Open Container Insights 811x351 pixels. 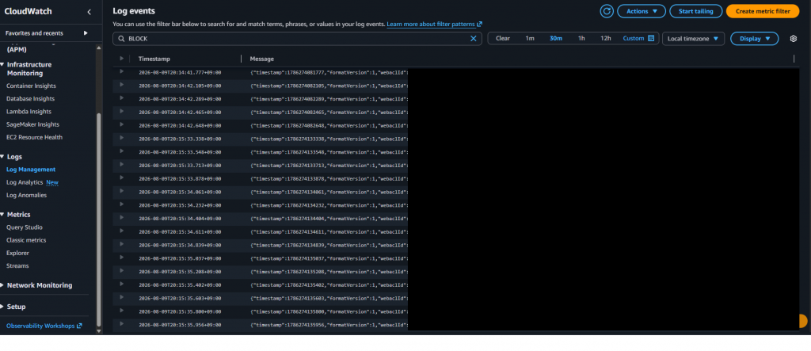point(31,86)
